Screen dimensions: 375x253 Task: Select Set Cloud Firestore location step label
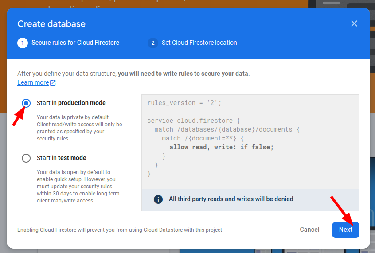[x=199, y=43]
